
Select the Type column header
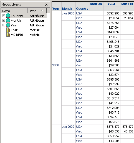click(37, 11)
